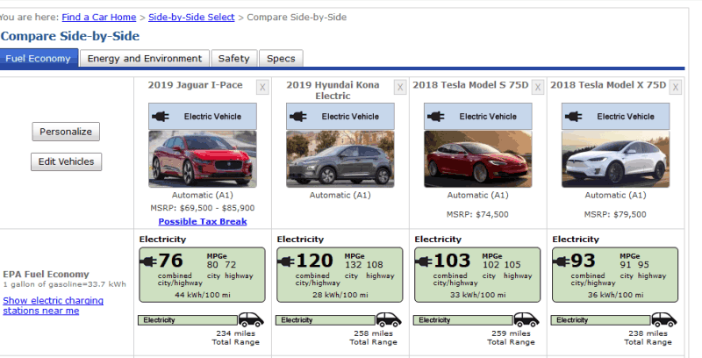The image size is (702, 358).
Task: Click the 2018 Tesla Model X 75D heading
Action: tap(608, 85)
